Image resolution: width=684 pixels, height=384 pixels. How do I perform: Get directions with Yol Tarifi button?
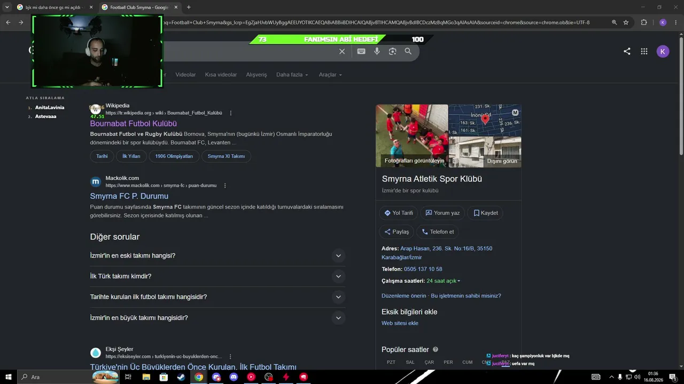399,213
